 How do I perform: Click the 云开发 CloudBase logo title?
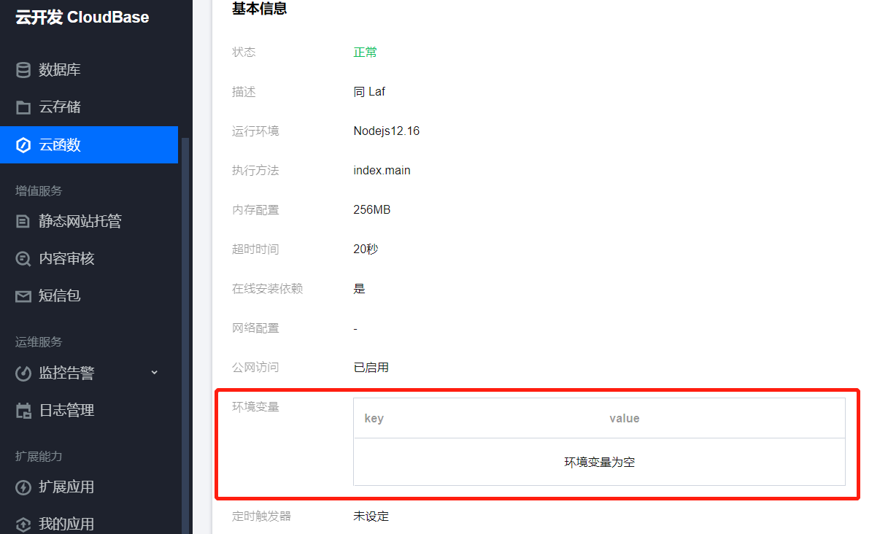(x=82, y=18)
